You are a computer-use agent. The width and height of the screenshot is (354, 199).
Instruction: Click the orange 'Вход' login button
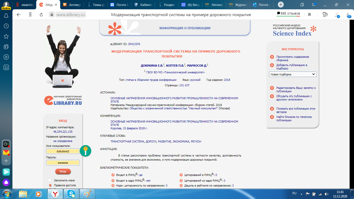click(x=63, y=171)
